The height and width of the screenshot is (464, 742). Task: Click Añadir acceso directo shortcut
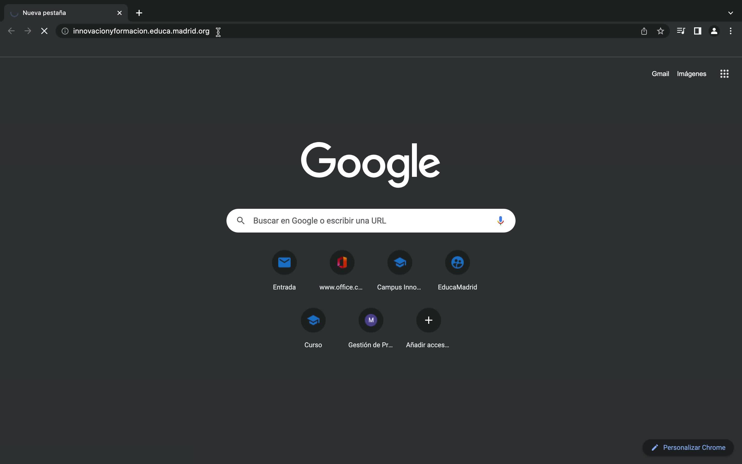[428, 320]
